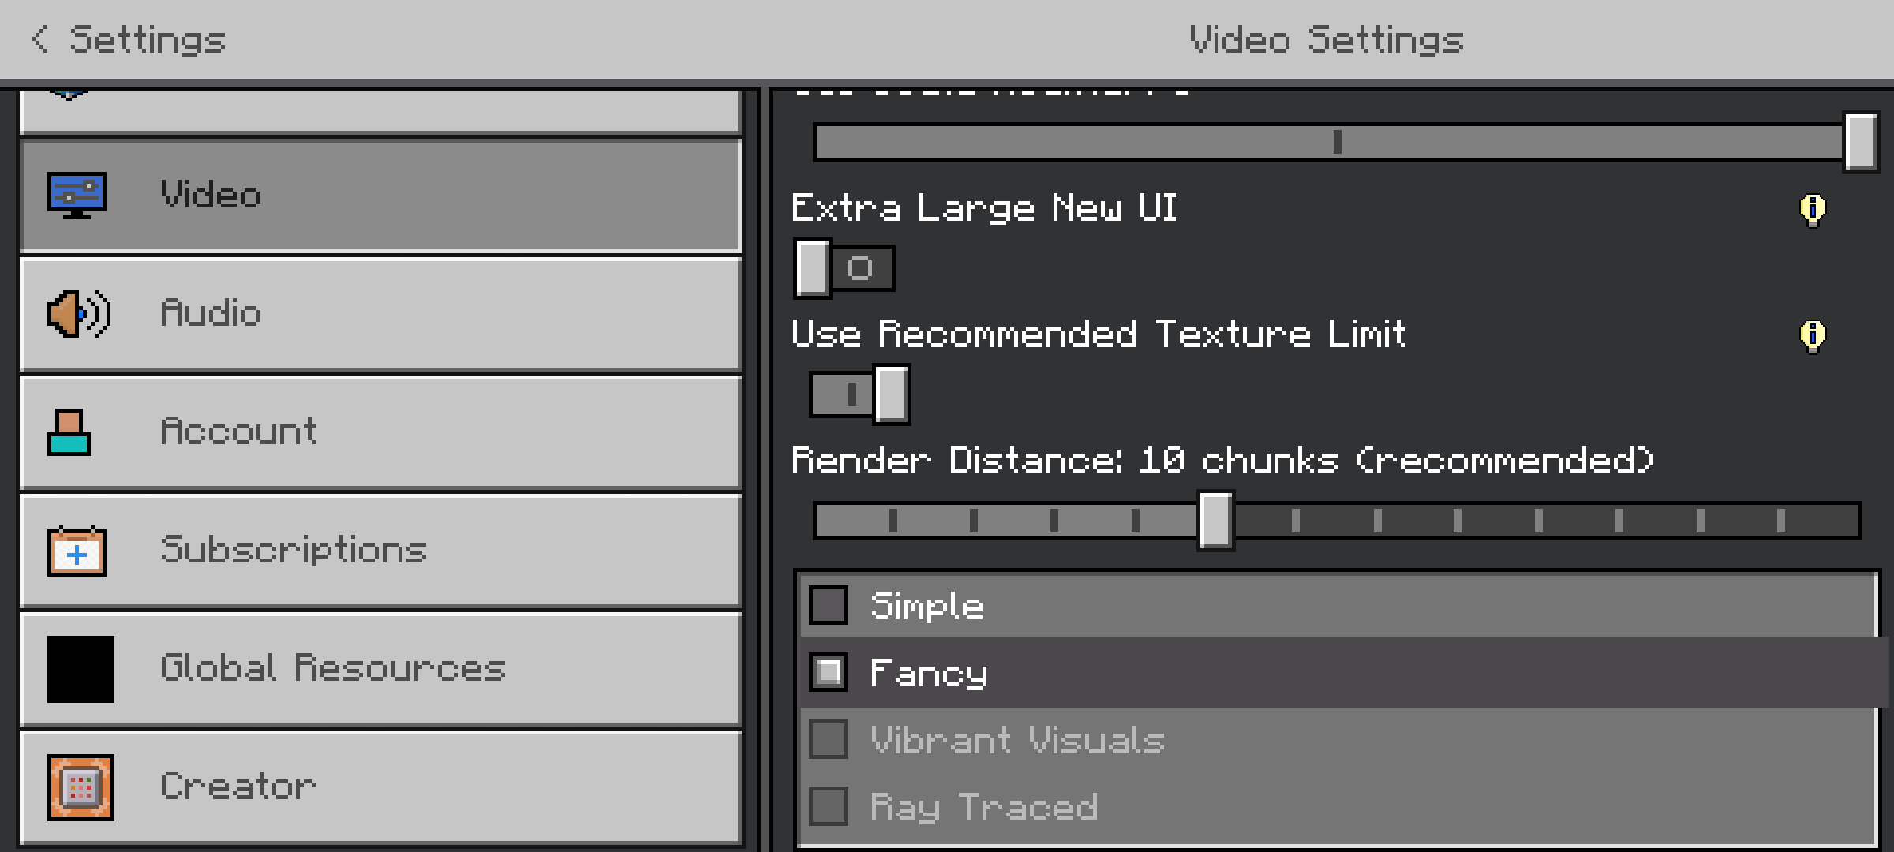Screen dimensions: 1894x852
Task: Select the Simple graphics checkbox
Action: 829,605
